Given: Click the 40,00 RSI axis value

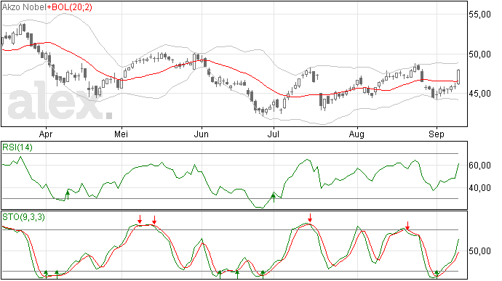Looking at the screenshot, I should click(x=479, y=187).
